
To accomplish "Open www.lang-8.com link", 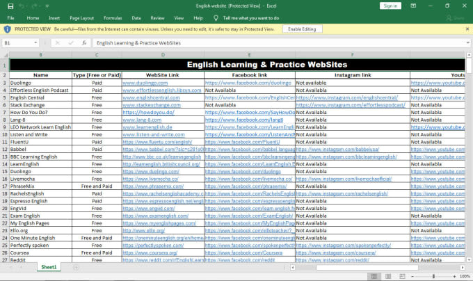I will (142, 120).
